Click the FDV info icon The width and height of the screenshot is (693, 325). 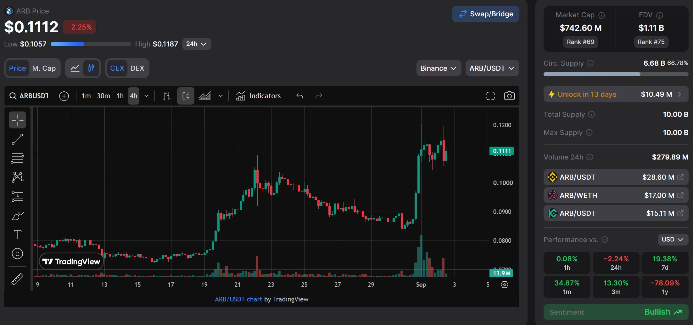pos(660,15)
